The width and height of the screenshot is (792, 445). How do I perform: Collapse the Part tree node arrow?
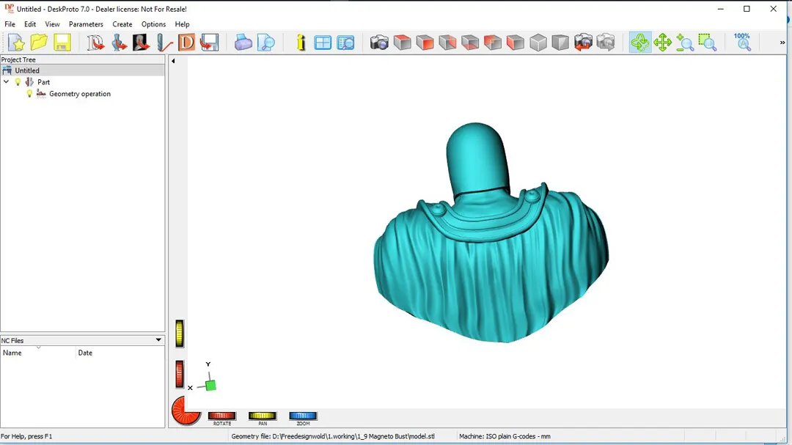(6, 82)
